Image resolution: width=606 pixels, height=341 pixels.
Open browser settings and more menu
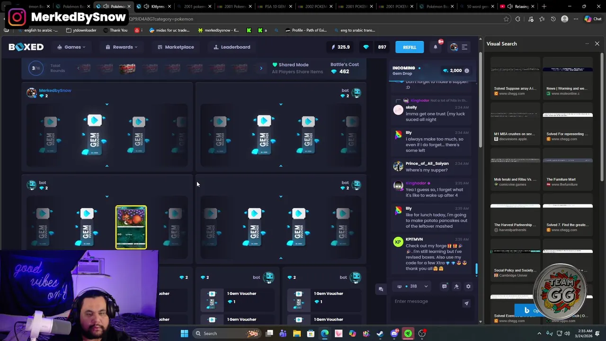pyautogui.click(x=576, y=19)
